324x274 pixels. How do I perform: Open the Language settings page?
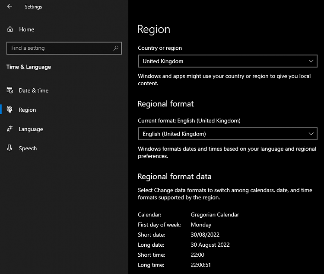(x=31, y=129)
